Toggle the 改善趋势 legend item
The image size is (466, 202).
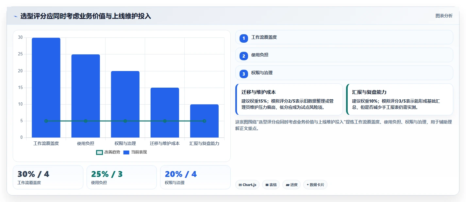(108, 152)
